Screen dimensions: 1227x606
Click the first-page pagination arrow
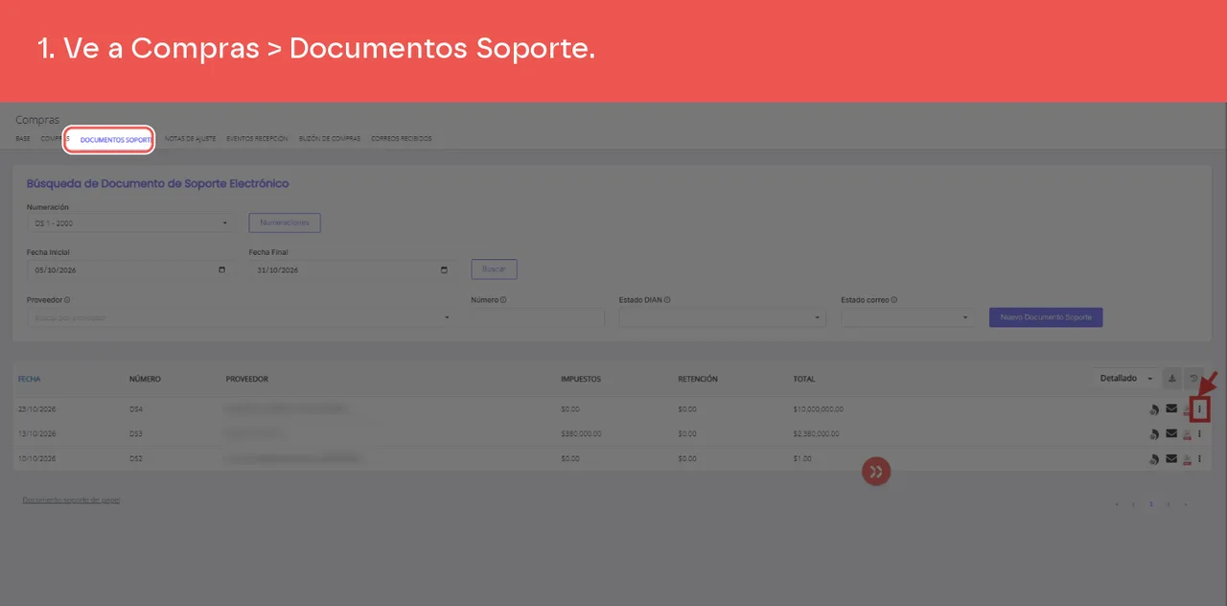[x=1116, y=503]
